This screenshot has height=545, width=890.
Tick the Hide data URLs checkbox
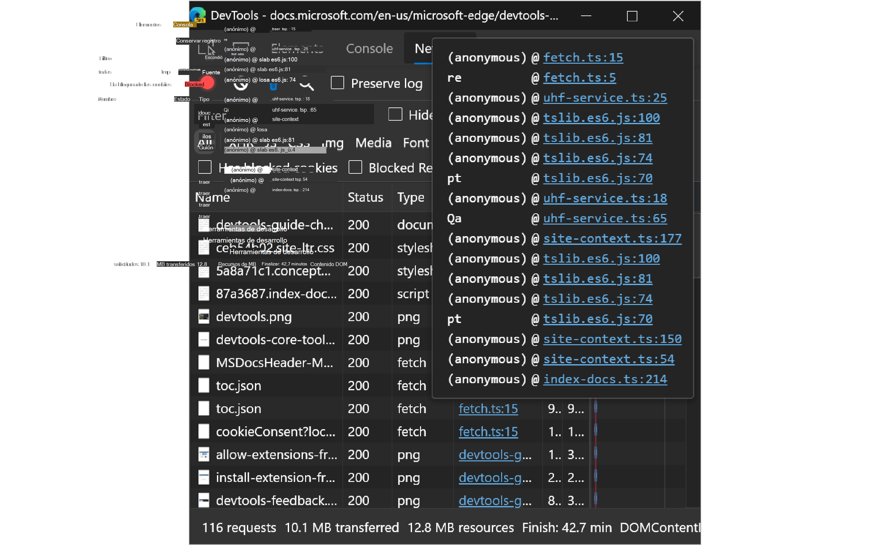395,114
